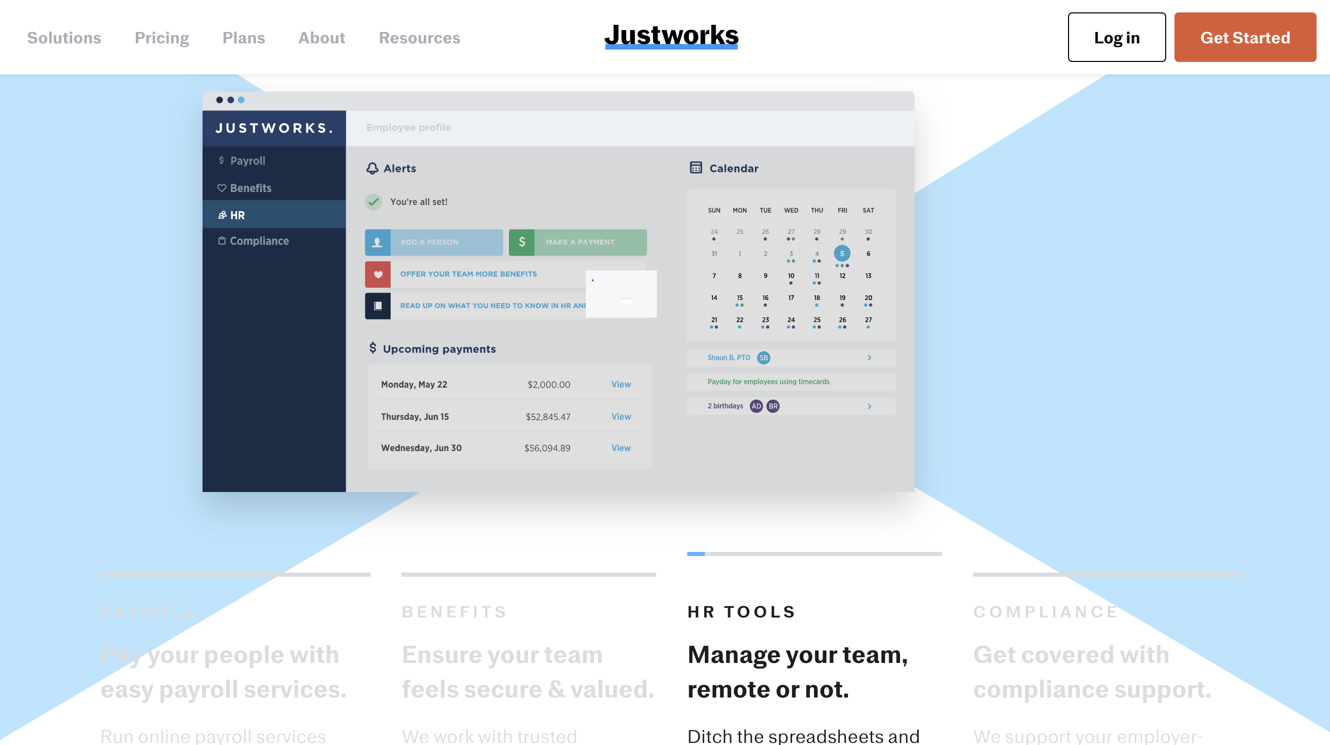The image size is (1330, 745).
Task: Click the HR sidebar icon
Action: (223, 215)
